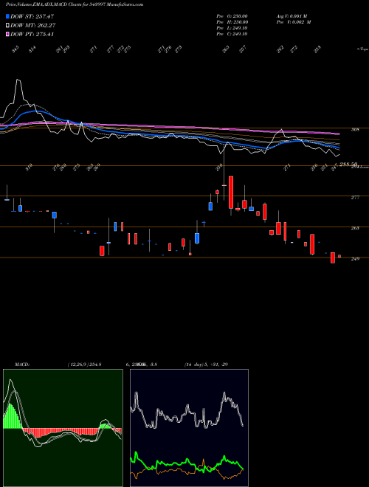
Task: Click the chart title with MunafaSutra.com
Action: pos(75,5)
